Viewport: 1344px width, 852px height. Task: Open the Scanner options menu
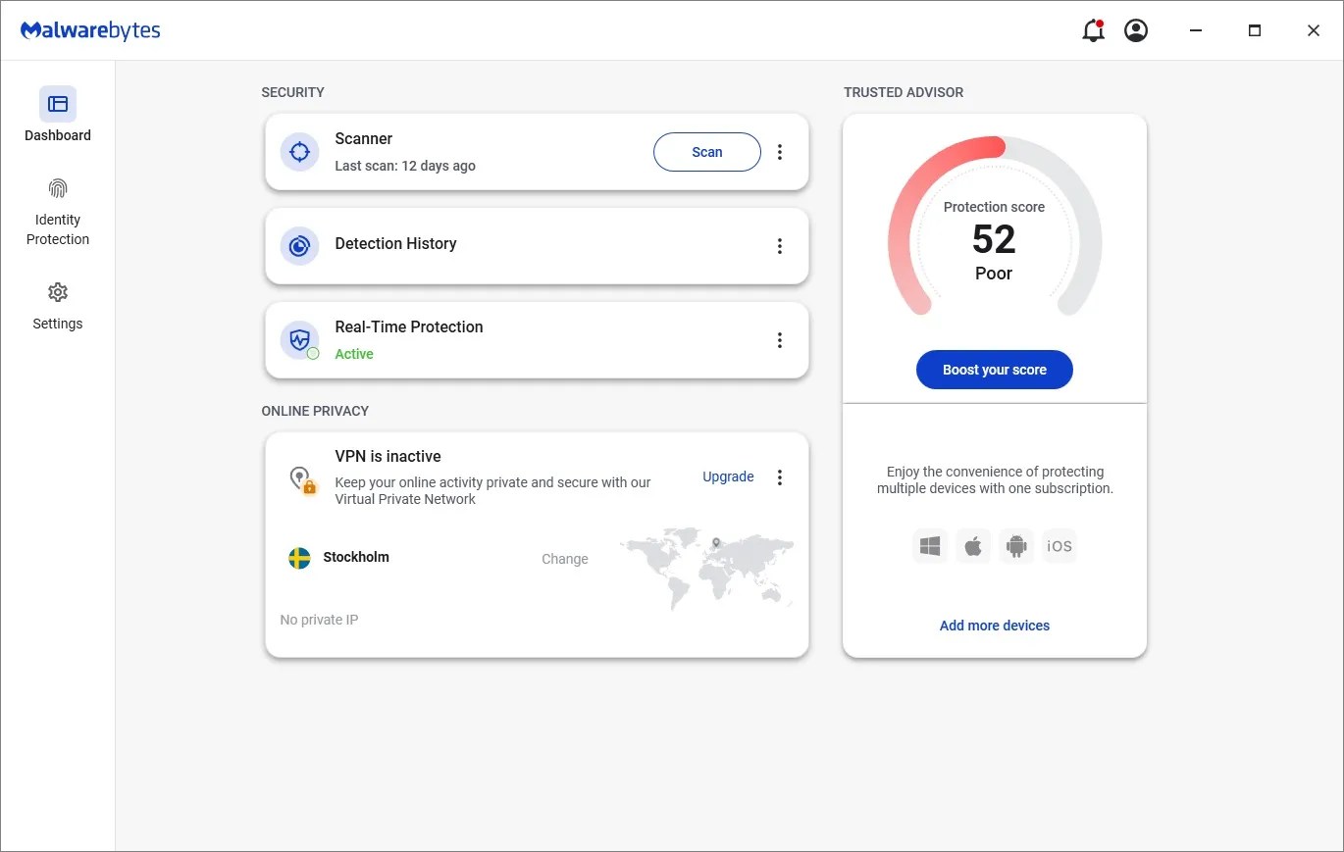coord(780,152)
